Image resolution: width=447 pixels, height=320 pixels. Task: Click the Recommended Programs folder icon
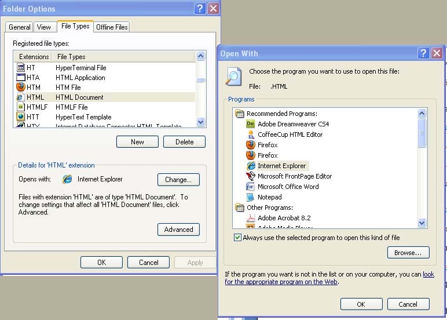(240, 114)
